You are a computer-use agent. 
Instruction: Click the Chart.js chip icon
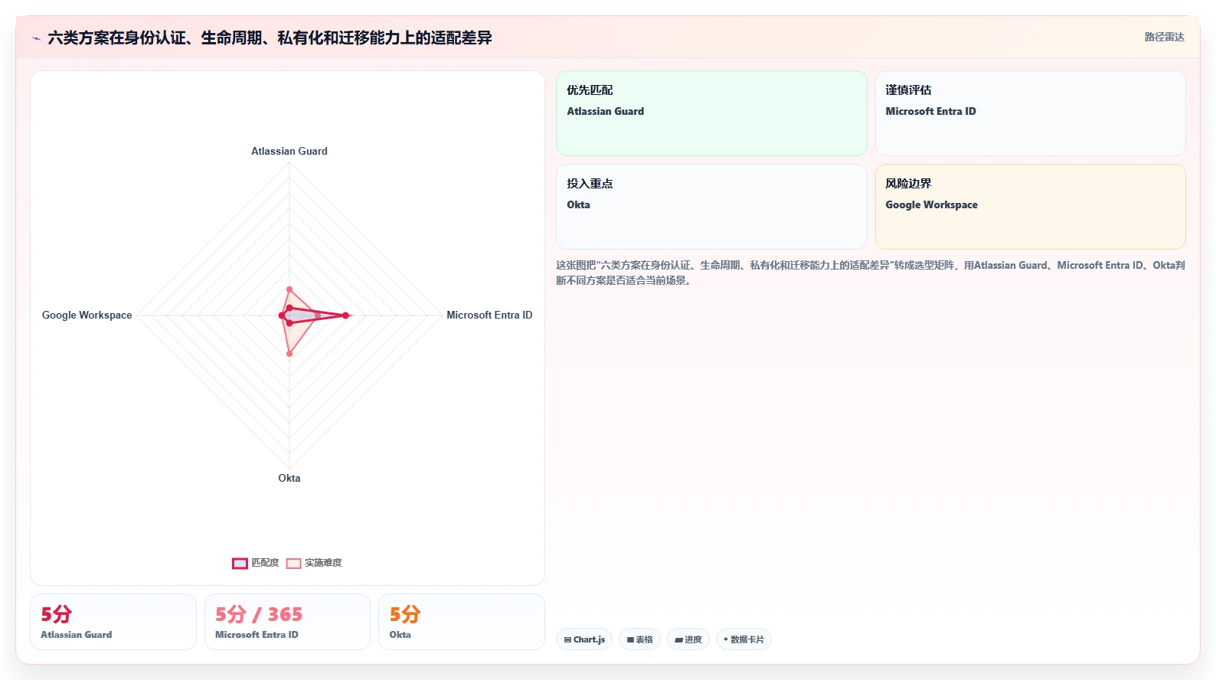point(567,639)
